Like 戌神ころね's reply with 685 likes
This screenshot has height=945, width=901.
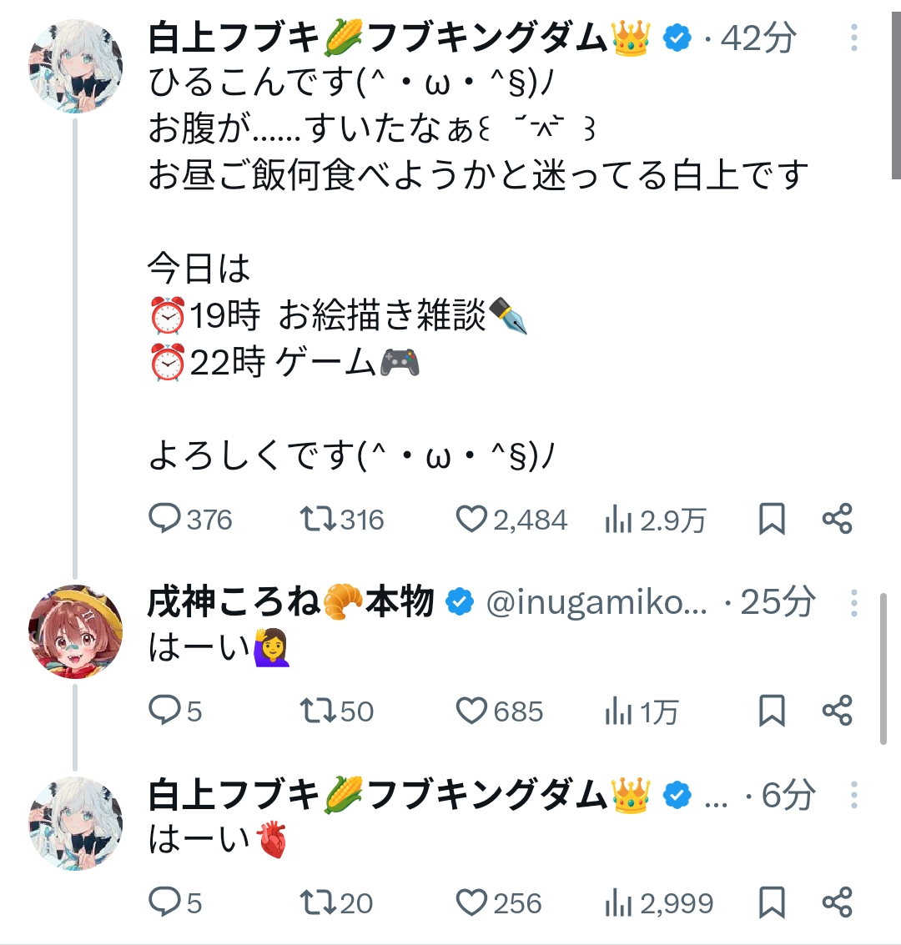[x=471, y=711]
